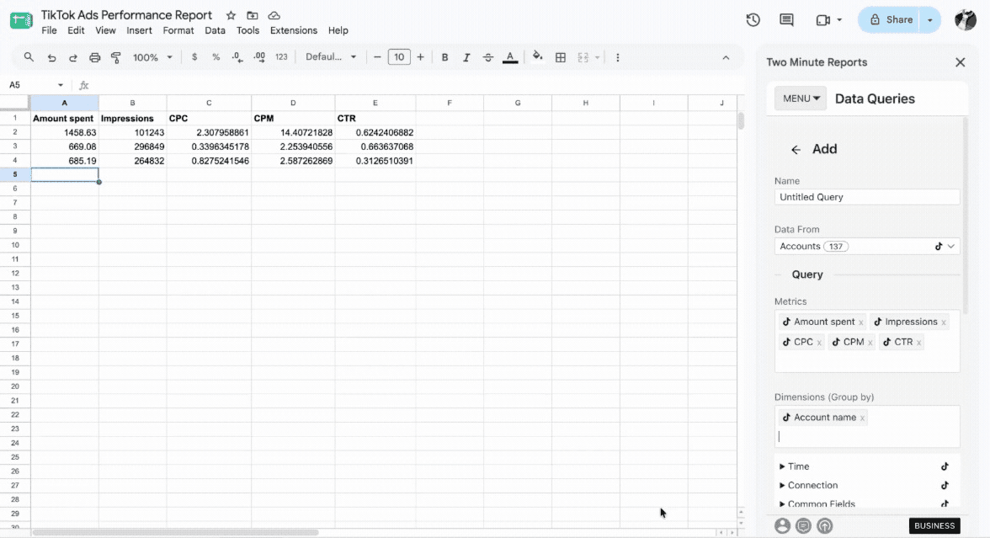
Task: Open the Data menu
Action: (215, 30)
